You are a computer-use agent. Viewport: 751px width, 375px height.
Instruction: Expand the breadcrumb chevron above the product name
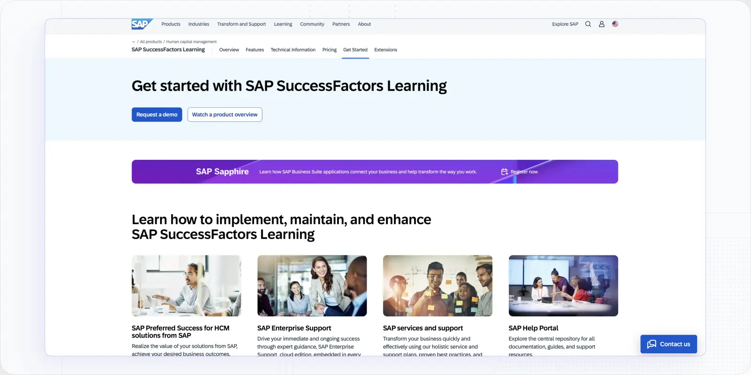(x=134, y=41)
